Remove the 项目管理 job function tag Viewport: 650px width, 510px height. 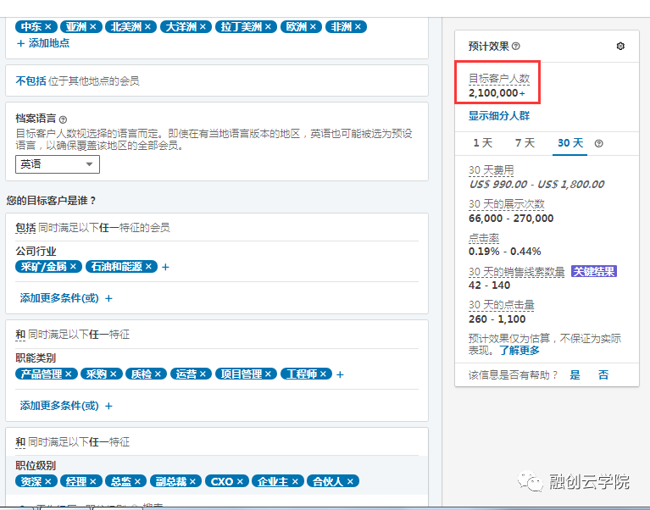click(268, 374)
